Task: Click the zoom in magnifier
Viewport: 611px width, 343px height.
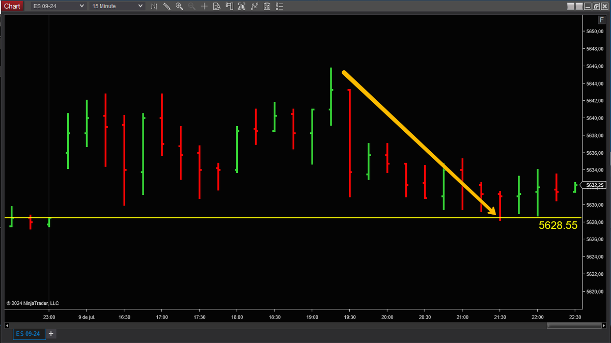Action: [x=179, y=6]
